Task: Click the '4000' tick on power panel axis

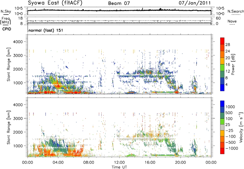Action: pyautogui.click(x=18, y=42)
